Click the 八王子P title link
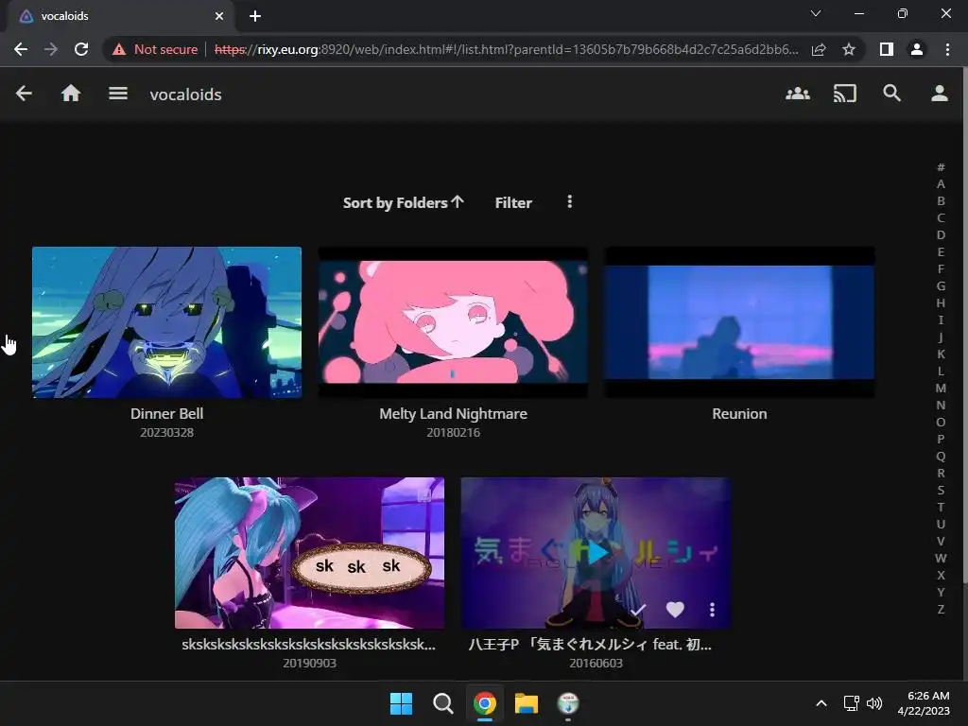This screenshot has width=968, height=726. [x=590, y=645]
